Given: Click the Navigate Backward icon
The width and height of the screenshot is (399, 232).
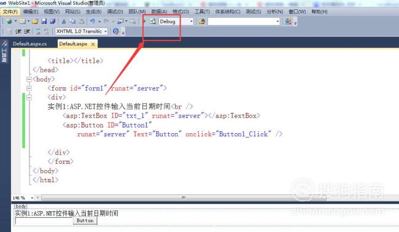Looking at the screenshot, I should point(120,21).
